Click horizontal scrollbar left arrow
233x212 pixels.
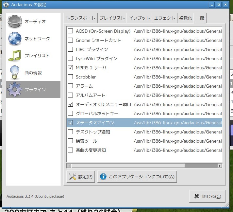[69, 166]
